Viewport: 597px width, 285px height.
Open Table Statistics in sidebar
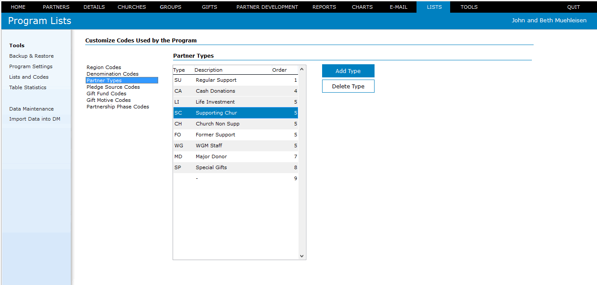[x=28, y=87]
